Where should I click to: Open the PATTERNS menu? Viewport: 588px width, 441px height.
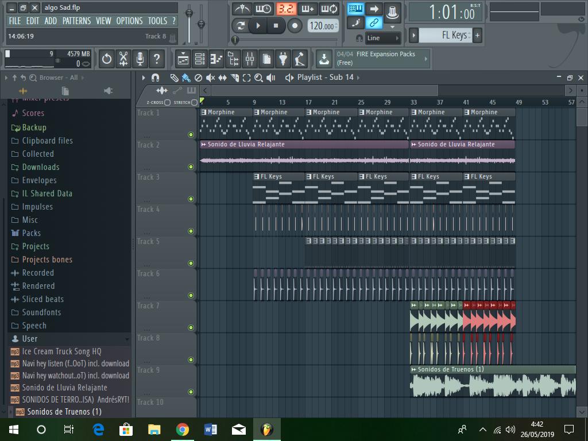(x=76, y=21)
